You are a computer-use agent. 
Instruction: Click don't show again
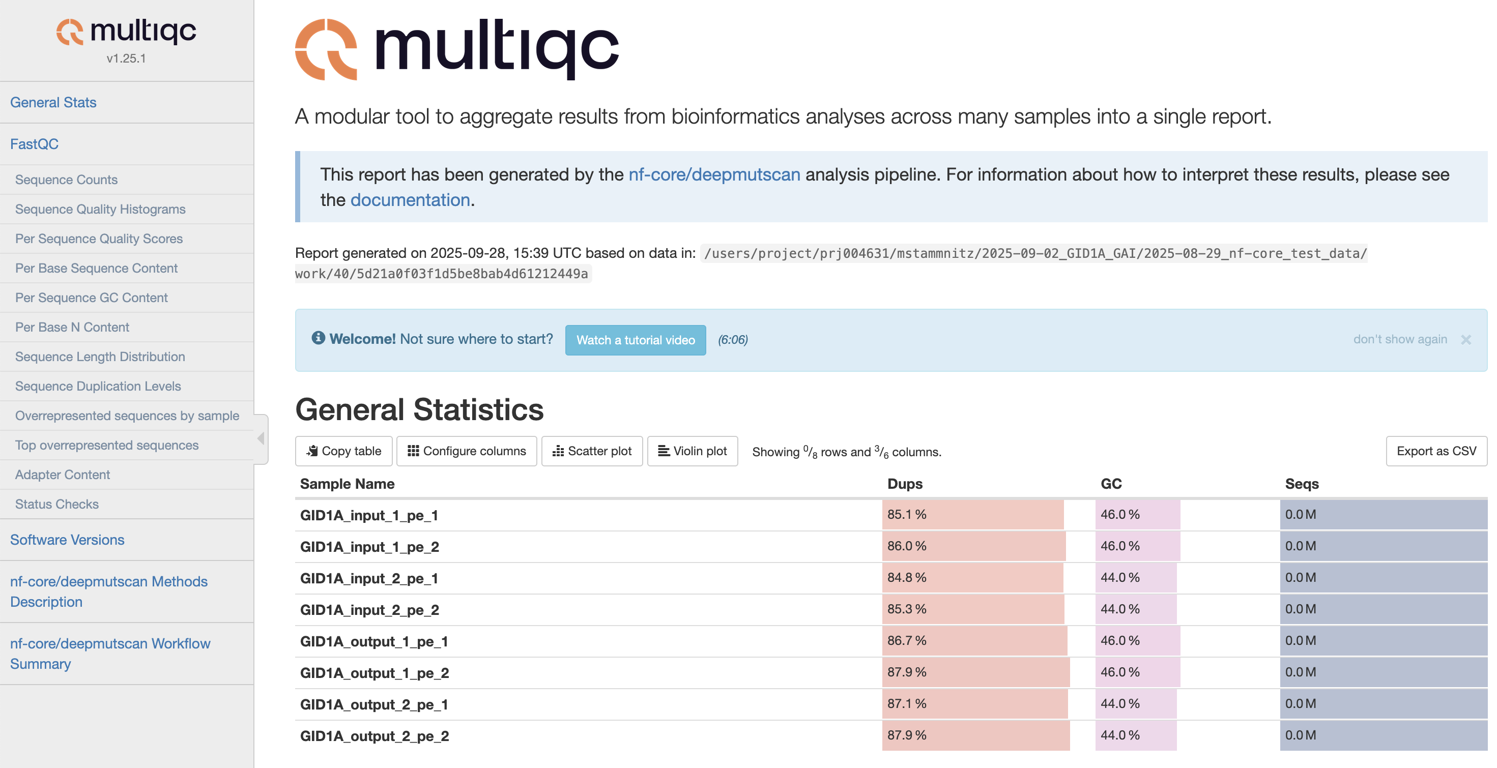pyautogui.click(x=1399, y=339)
